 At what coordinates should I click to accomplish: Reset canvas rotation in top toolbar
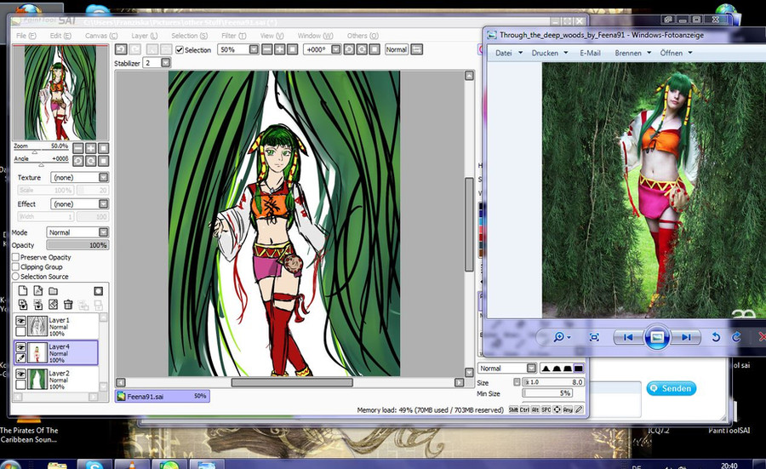pos(374,49)
